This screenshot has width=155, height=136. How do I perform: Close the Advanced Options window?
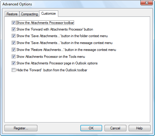click(147, 3)
